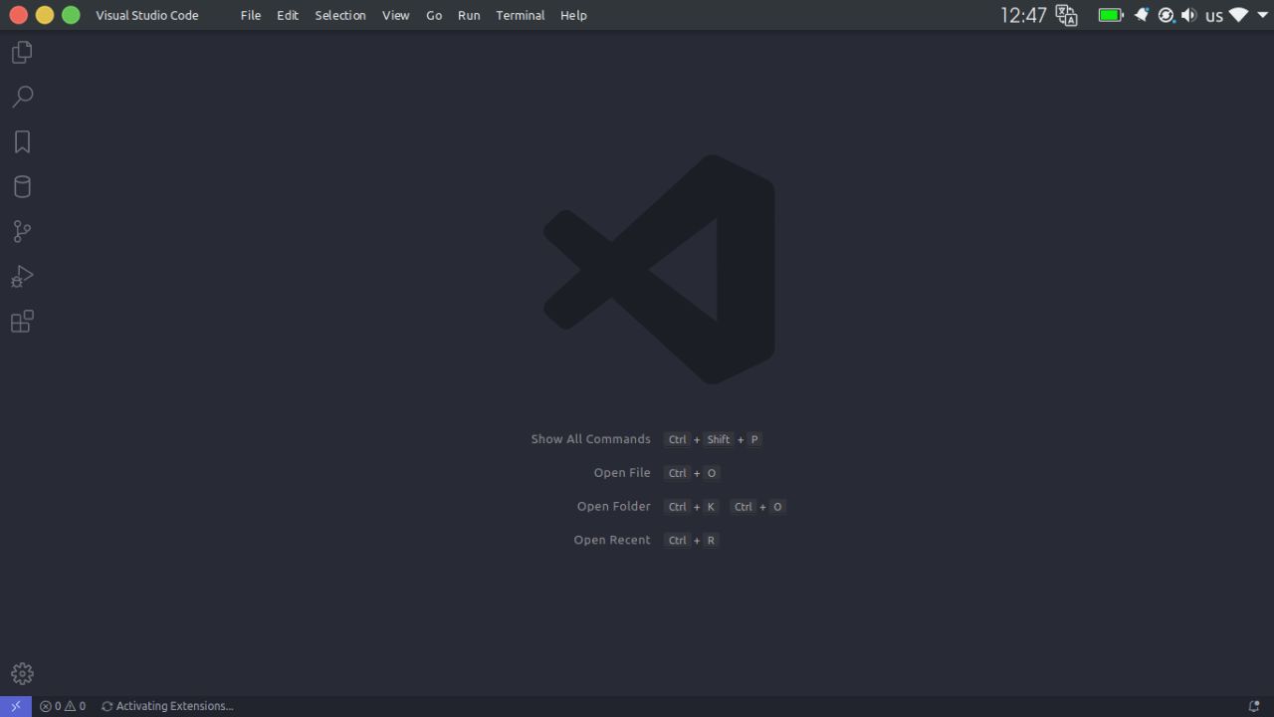
Task: Open the Explorer view in activity bar
Action: click(x=22, y=52)
